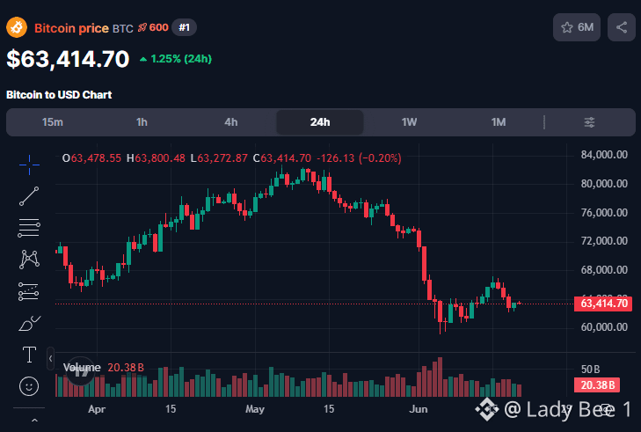Add Bitcoin to watchlist via star 6M

[577, 27]
